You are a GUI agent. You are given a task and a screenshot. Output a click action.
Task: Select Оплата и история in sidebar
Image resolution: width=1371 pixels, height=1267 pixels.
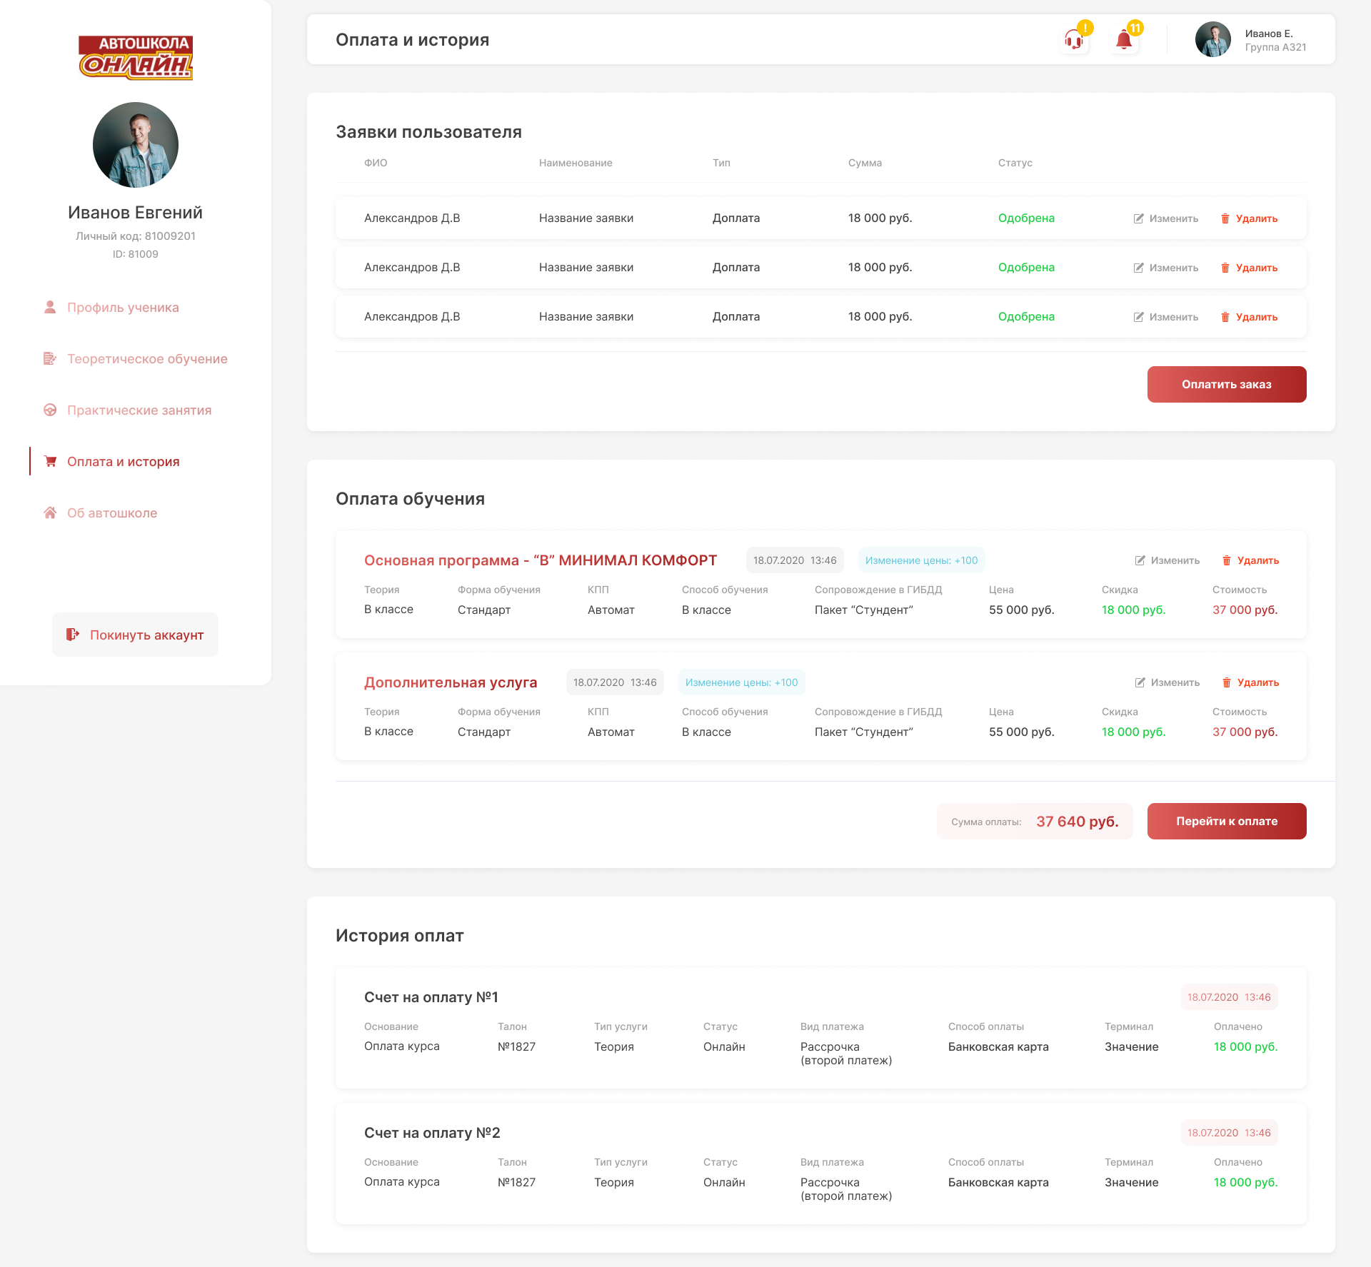[123, 462]
